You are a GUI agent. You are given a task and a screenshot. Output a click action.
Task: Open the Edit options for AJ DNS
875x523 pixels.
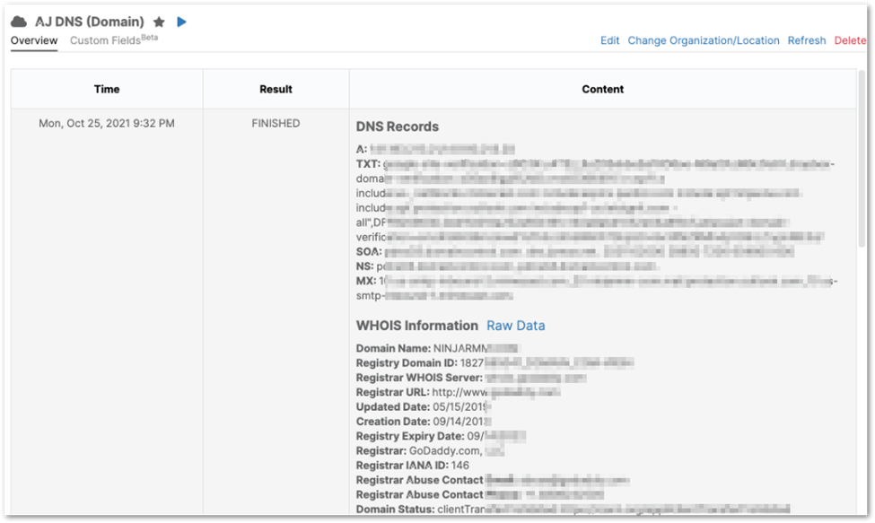pos(608,40)
